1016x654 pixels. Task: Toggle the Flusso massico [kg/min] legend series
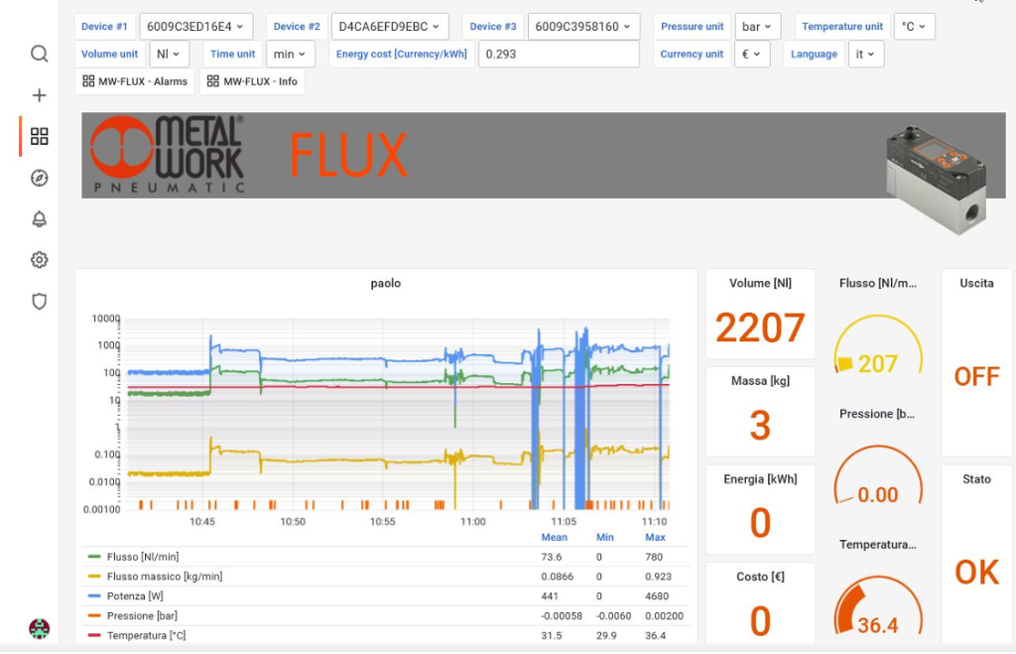(x=165, y=577)
